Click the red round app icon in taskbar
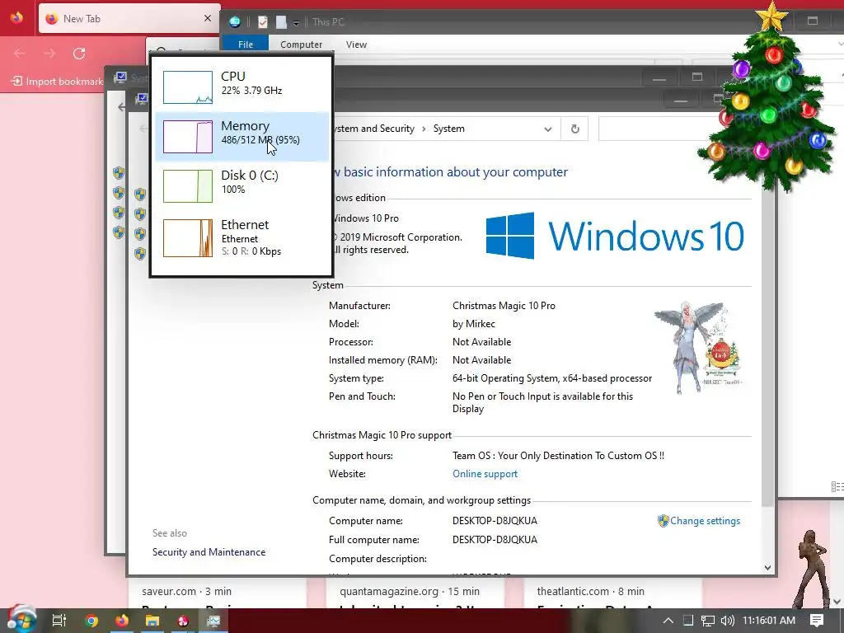The width and height of the screenshot is (844, 633). point(183,621)
